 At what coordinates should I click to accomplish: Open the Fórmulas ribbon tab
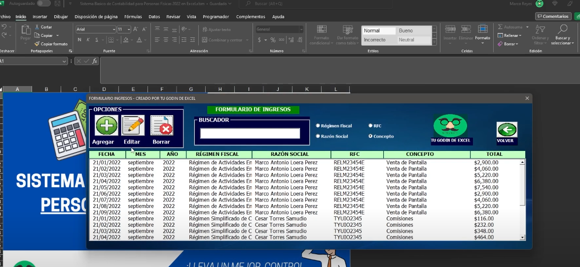coord(133,17)
